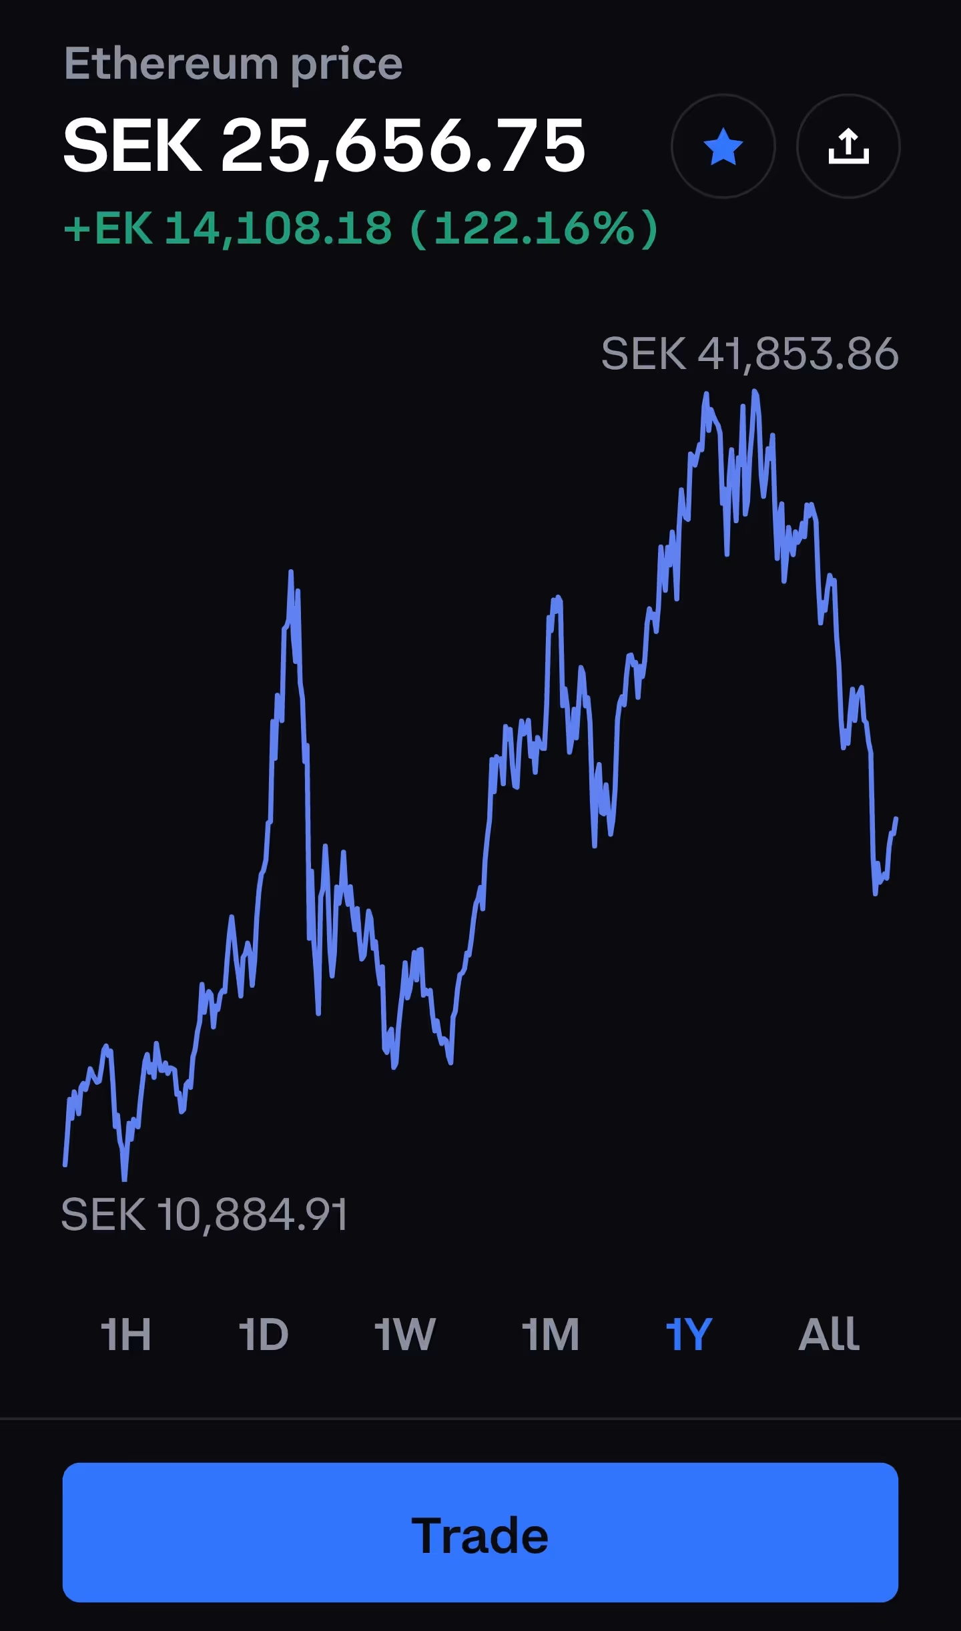961x1631 pixels.
Task: Select the 1H time range
Action: tap(125, 1335)
